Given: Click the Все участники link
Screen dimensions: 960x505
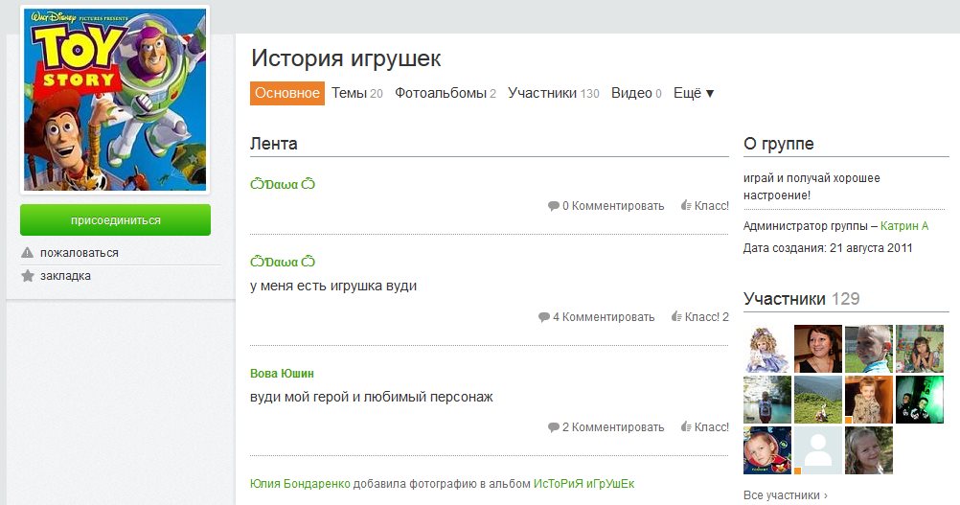Looking at the screenshot, I should (785, 495).
